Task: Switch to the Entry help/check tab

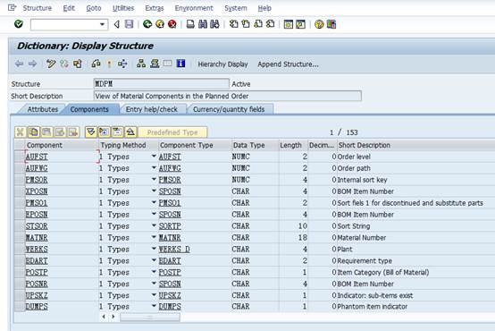Action: [x=152, y=109]
